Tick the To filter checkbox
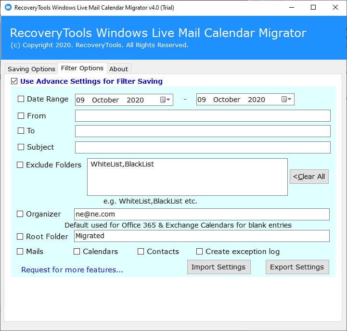This screenshot has width=347, height=331. click(21, 130)
